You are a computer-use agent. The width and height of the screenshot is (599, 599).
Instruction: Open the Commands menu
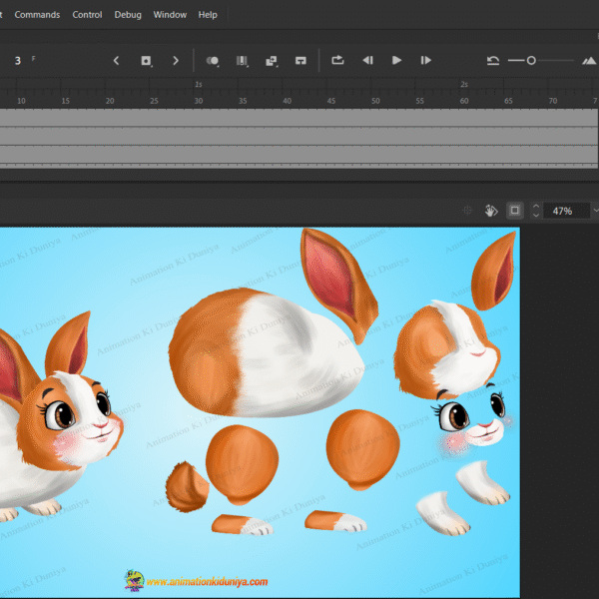coord(37,15)
